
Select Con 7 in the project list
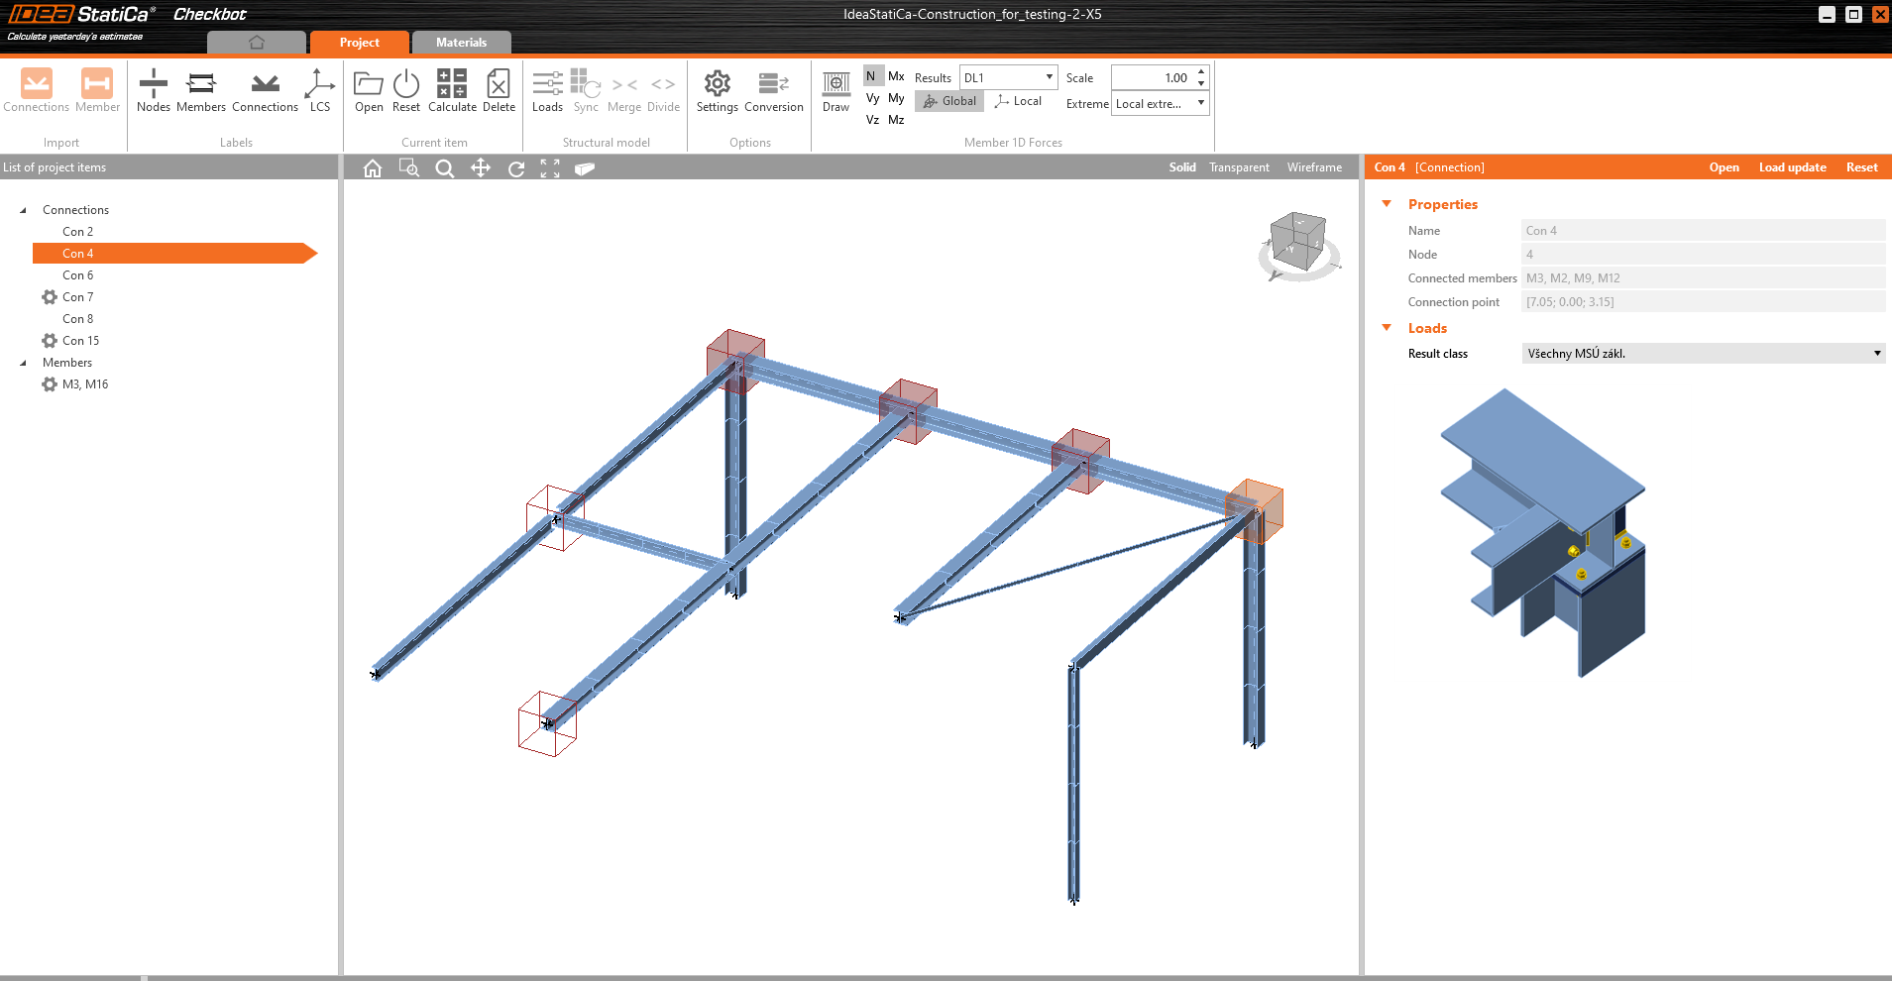click(77, 297)
